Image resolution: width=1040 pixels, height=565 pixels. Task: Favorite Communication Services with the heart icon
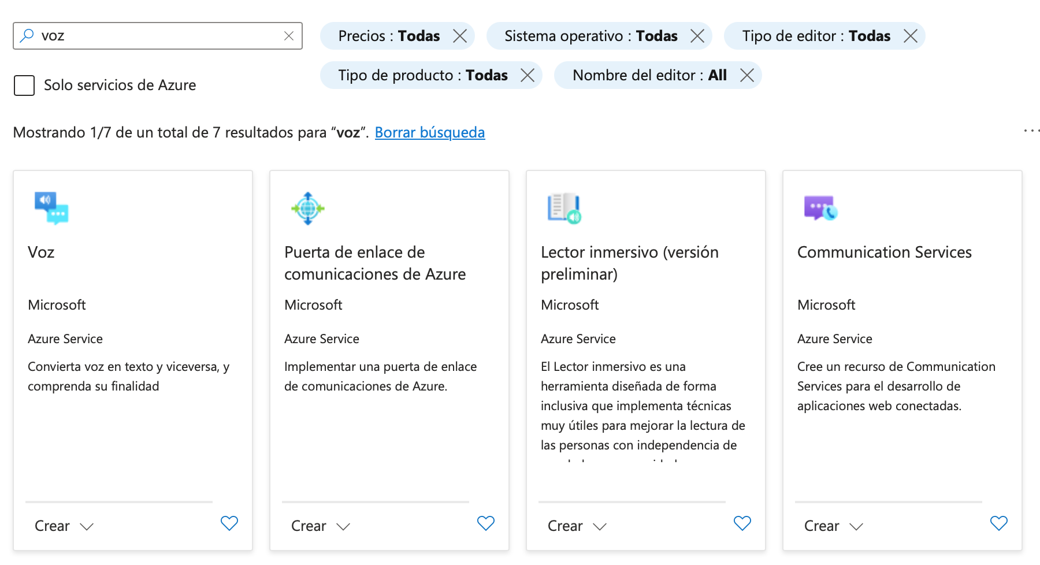999,523
